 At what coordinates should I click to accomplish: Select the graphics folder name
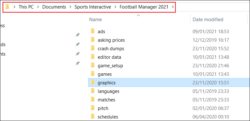tap(107, 83)
